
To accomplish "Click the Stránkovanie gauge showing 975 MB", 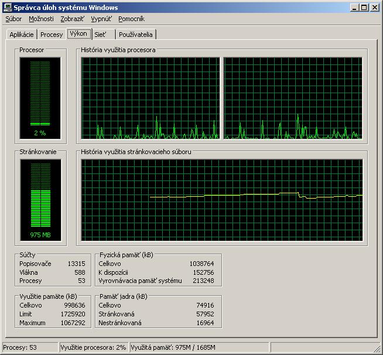I will pyautogui.click(x=40, y=200).
